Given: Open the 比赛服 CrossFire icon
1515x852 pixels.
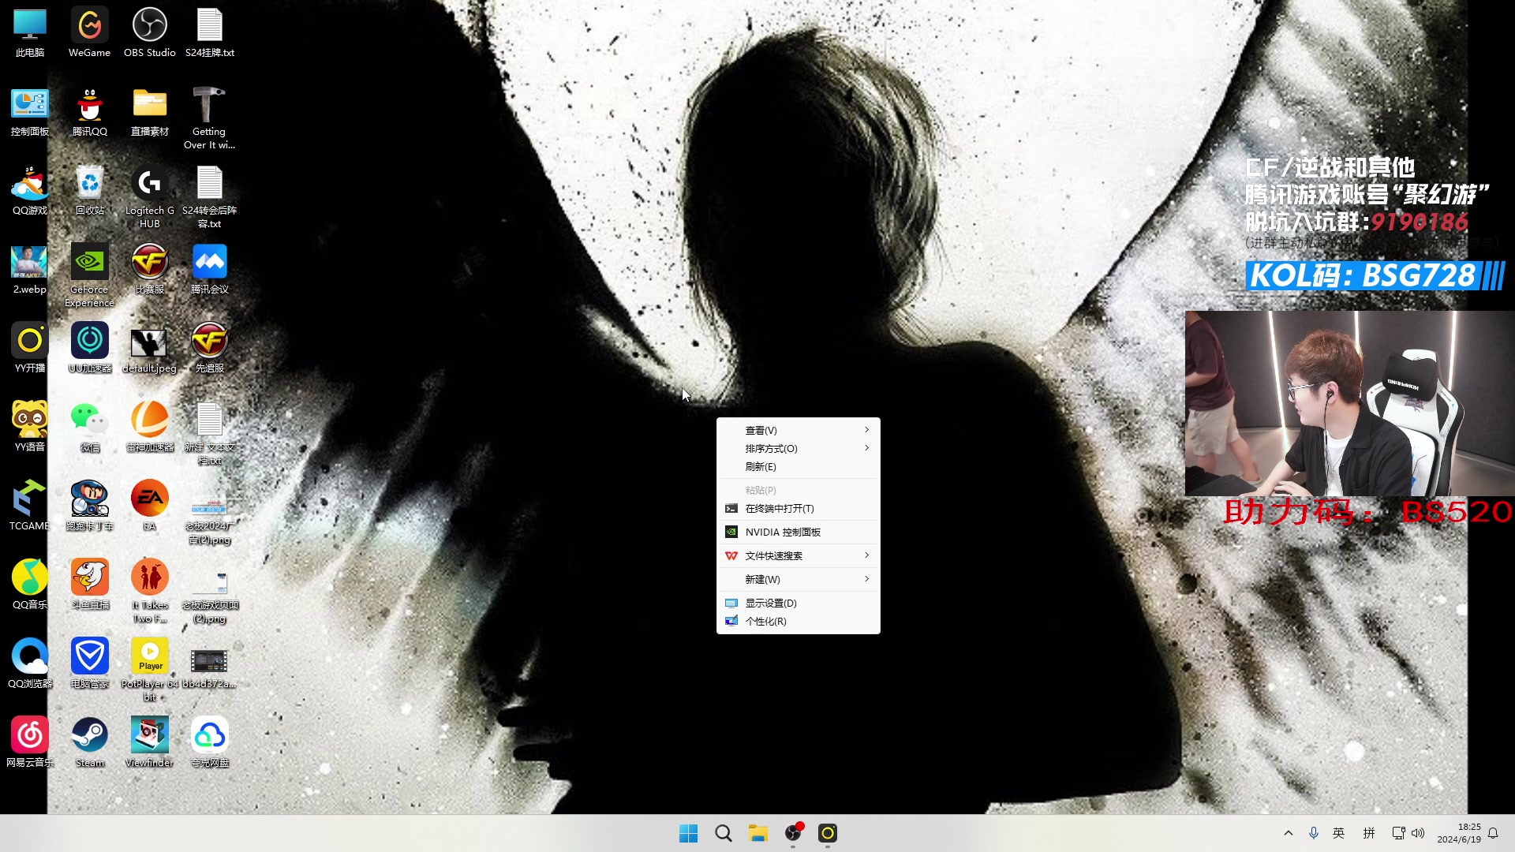Looking at the screenshot, I should [149, 270].
